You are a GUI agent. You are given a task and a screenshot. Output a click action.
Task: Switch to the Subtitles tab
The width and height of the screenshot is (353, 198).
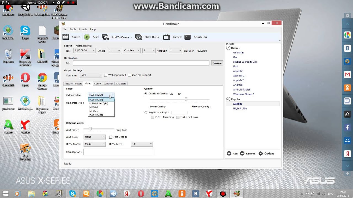pyautogui.click(x=108, y=84)
